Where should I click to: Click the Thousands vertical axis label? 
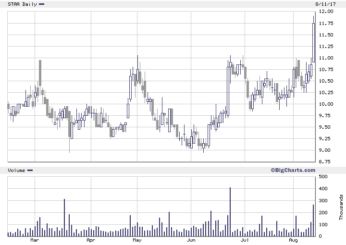click(x=341, y=207)
